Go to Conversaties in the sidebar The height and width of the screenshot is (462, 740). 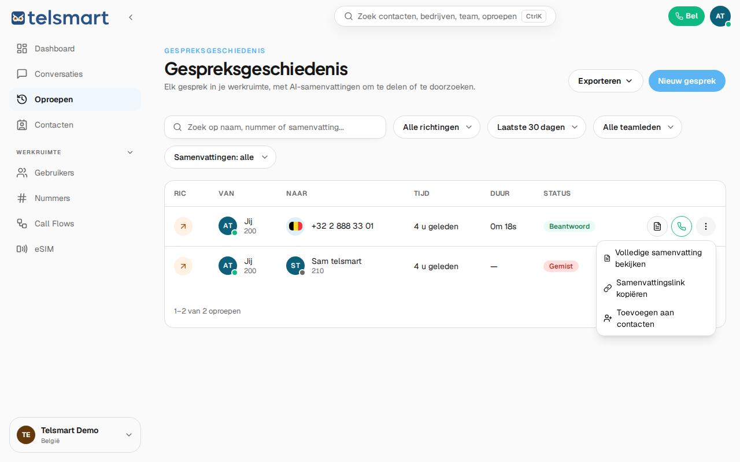(x=75, y=74)
